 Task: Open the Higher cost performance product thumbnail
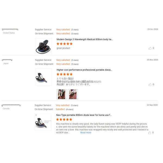click(43, 77)
